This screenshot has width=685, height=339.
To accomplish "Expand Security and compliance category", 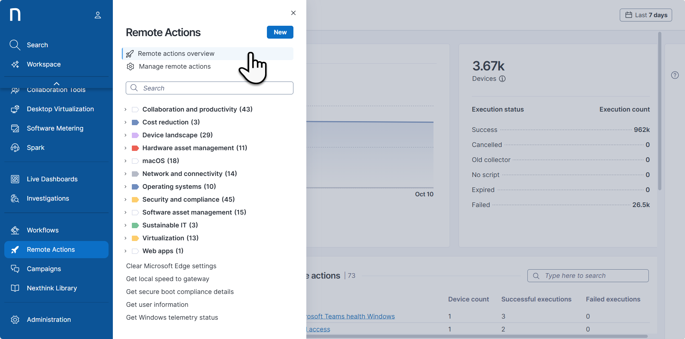I will [125, 200].
